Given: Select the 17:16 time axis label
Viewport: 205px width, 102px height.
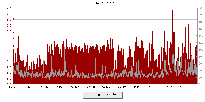Looking at the screenshot, I should point(184,87).
